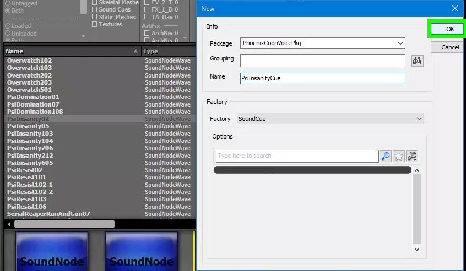Select PsiResist106 in the asset list
The height and width of the screenshot is (271, 466).
click(x=26, y=207)
